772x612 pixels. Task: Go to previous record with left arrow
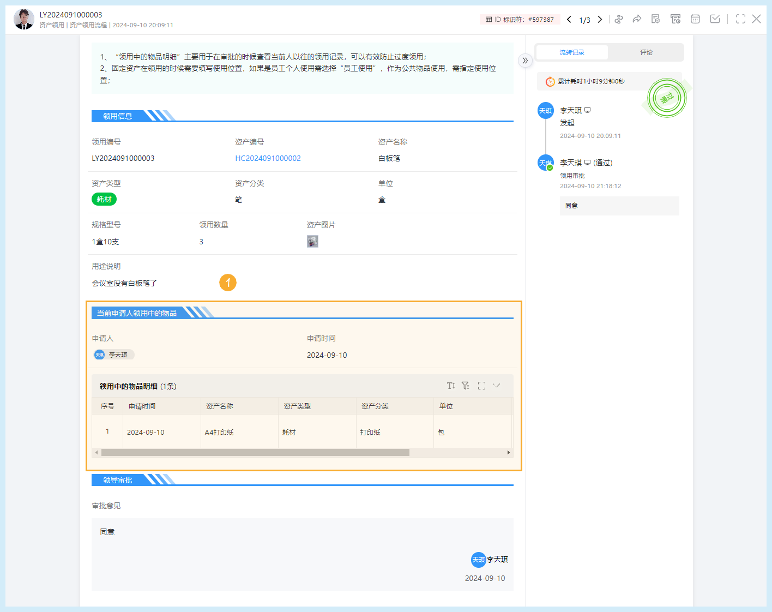click(x=569, y=19)
